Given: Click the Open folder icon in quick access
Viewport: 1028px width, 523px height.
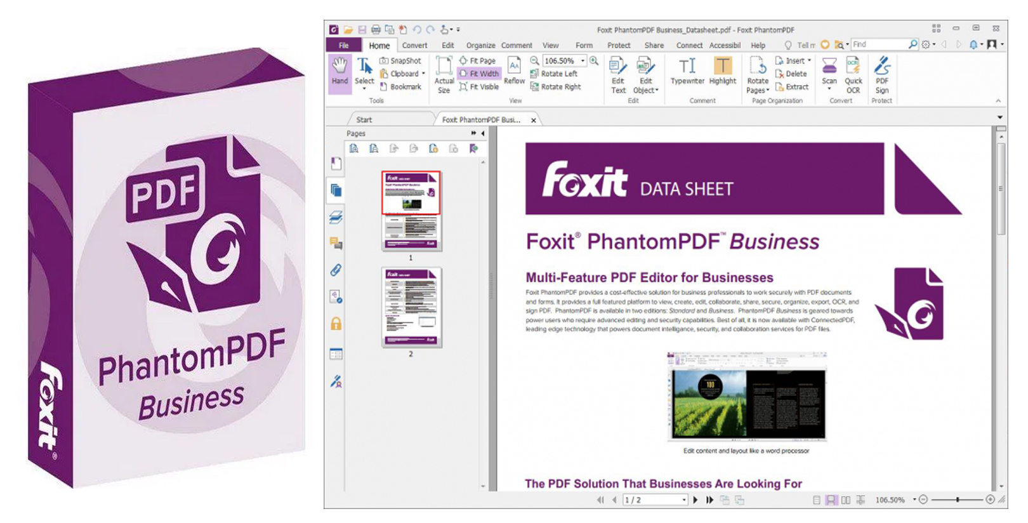Looking at the screenshot, I should [348, 30].
